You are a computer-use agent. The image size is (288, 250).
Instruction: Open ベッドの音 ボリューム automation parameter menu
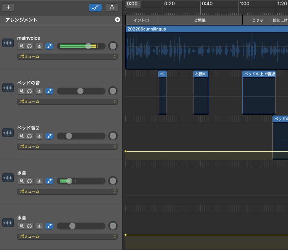[67, 101]
